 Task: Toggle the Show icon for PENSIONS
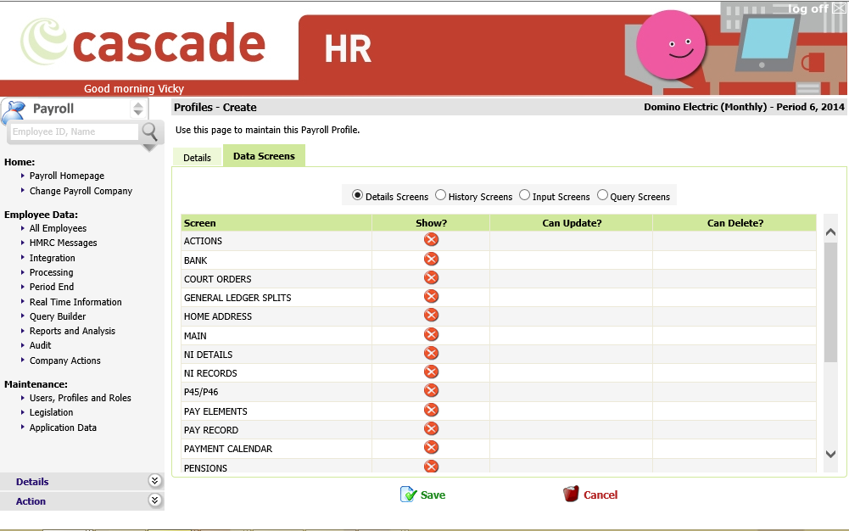tap(431, 467)
